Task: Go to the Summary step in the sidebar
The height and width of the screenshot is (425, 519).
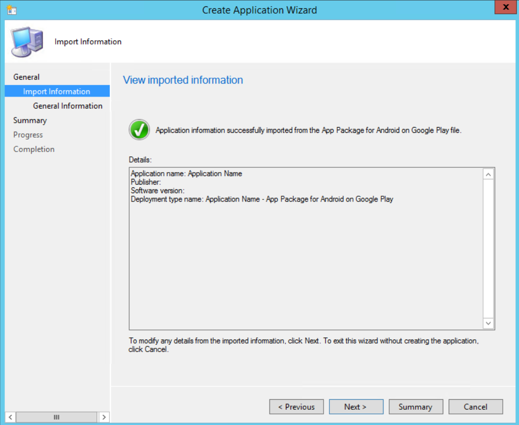Action: [x=30, y=120]
